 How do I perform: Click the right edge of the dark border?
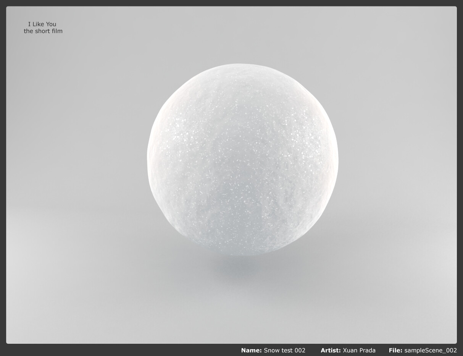tap(460, 172)
